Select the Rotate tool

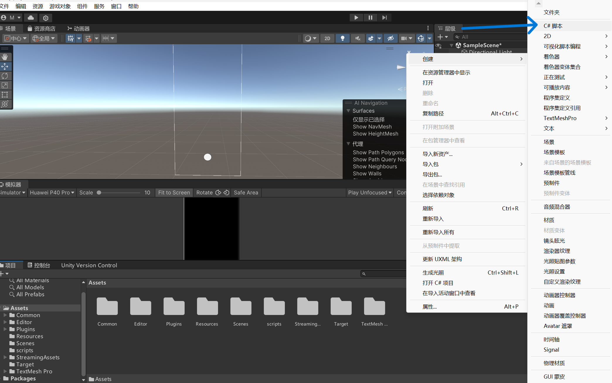click(x=5, y=76)
